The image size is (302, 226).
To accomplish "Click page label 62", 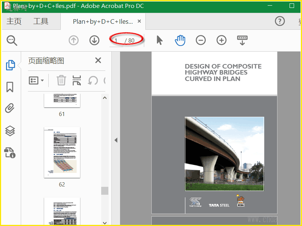I will point(62,185).
